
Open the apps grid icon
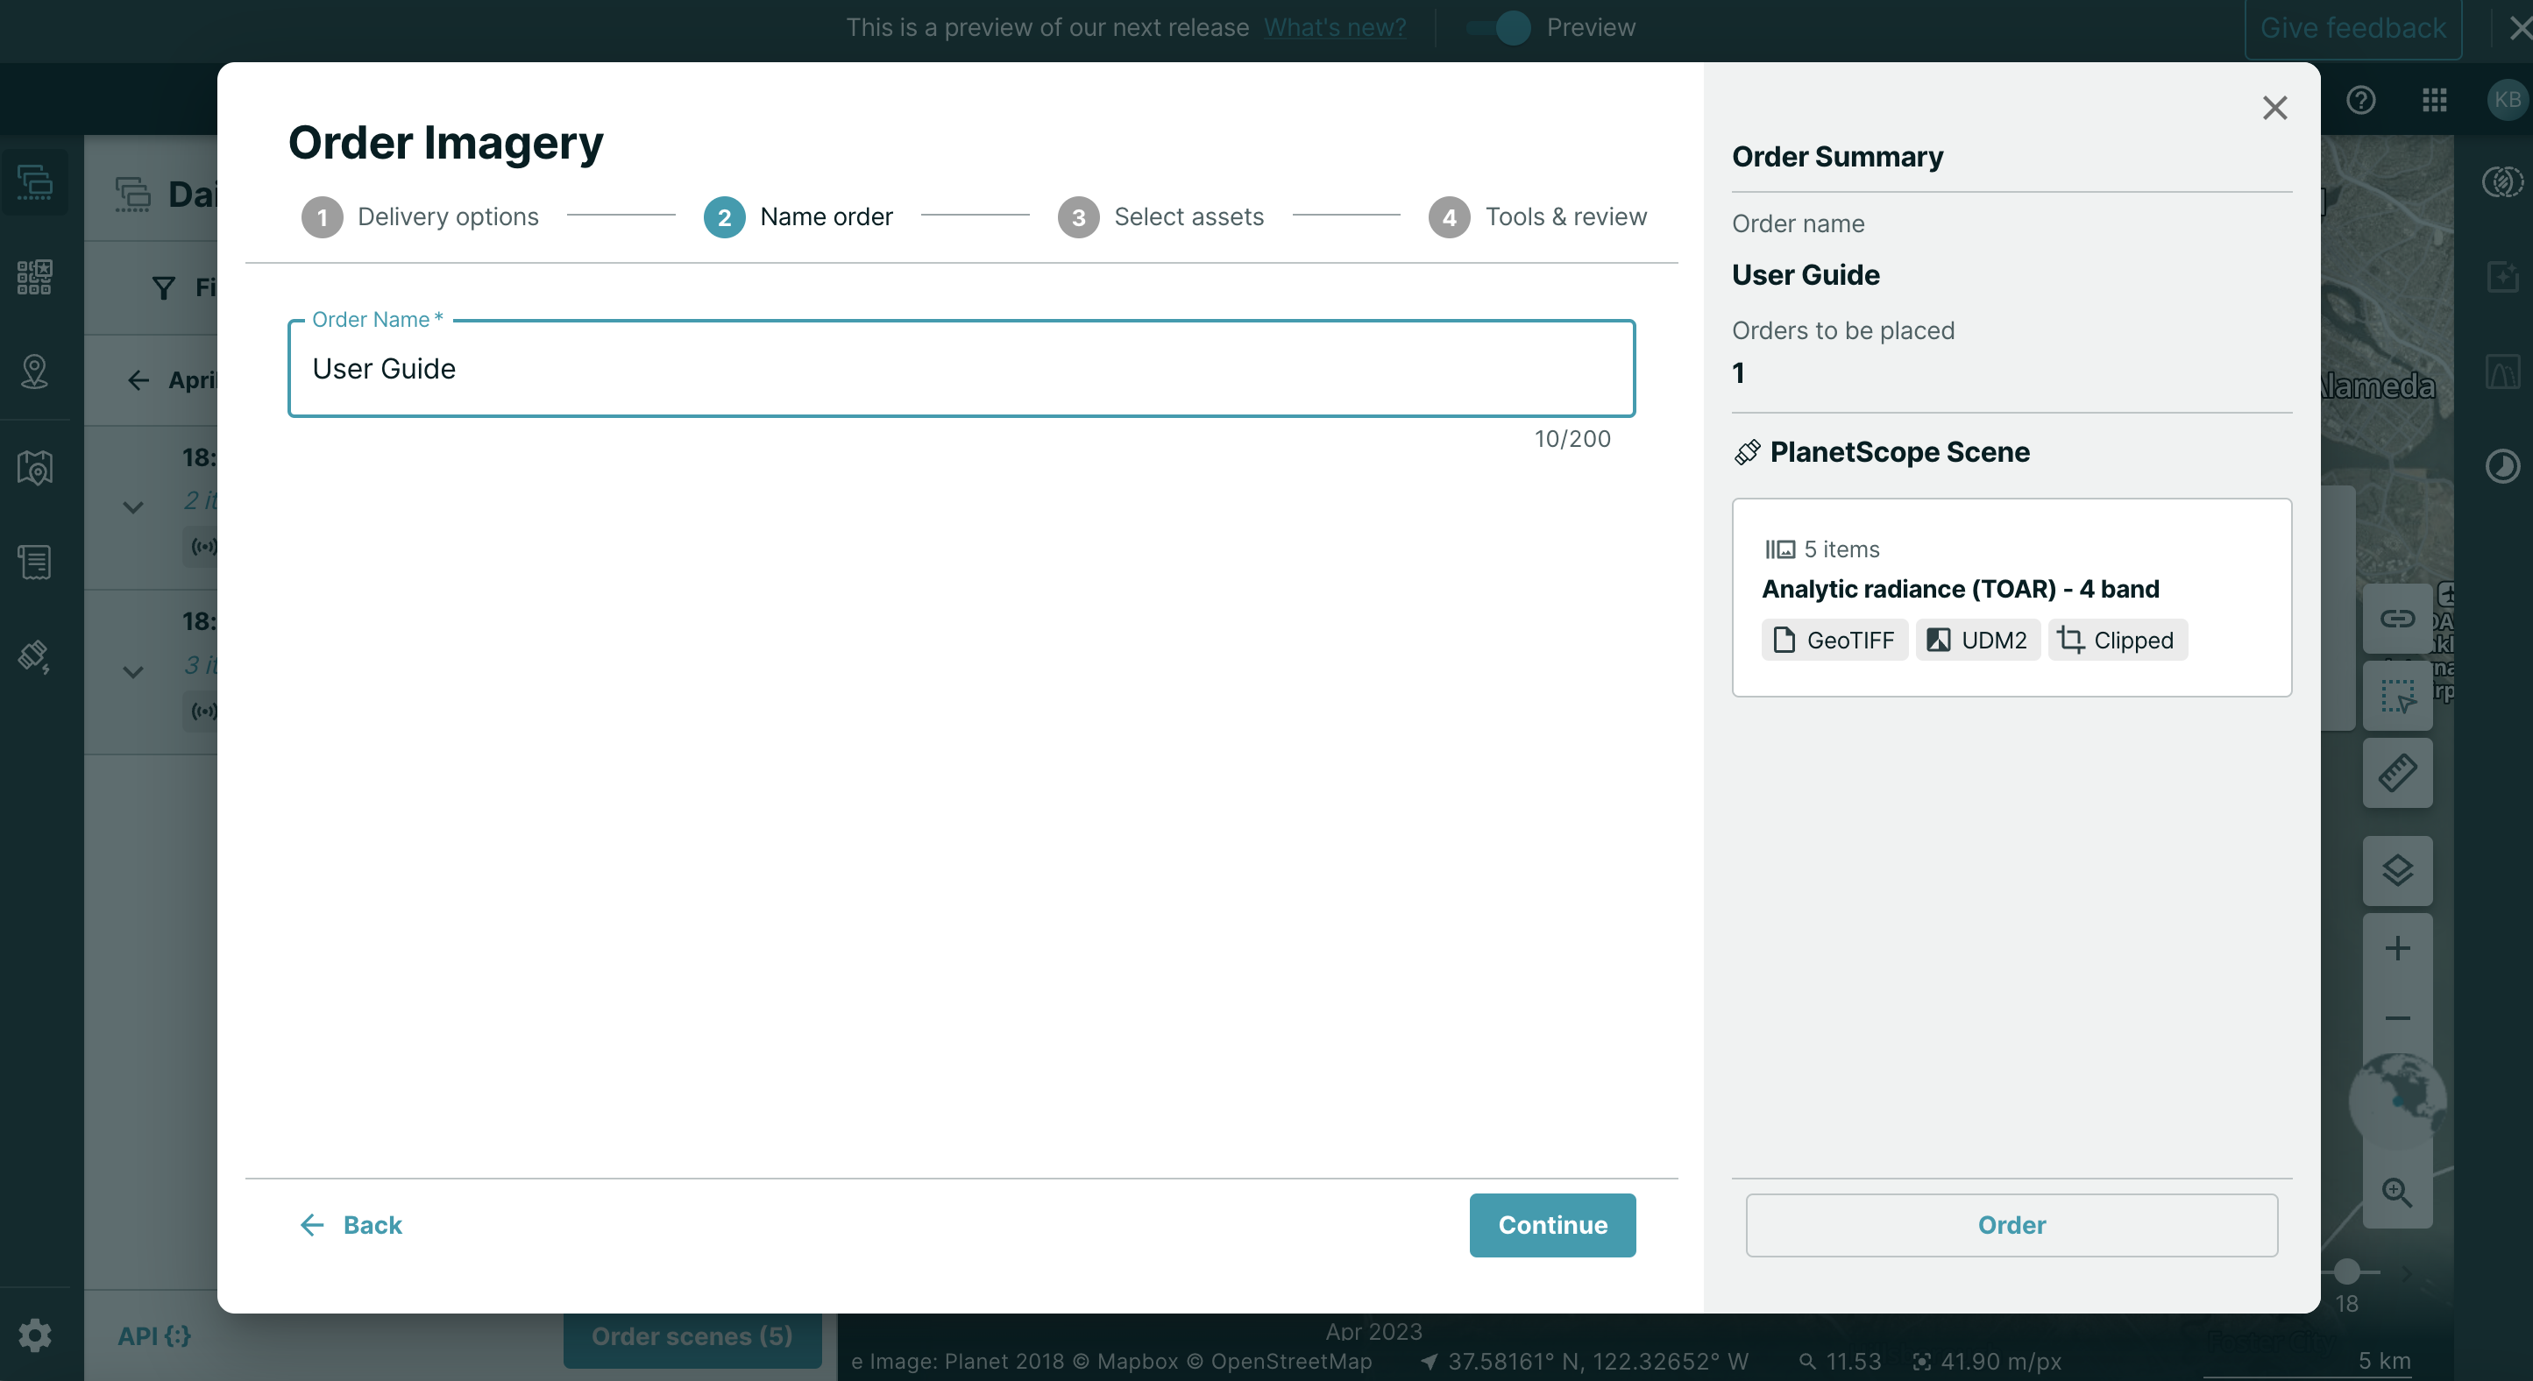coord(2434,99)
